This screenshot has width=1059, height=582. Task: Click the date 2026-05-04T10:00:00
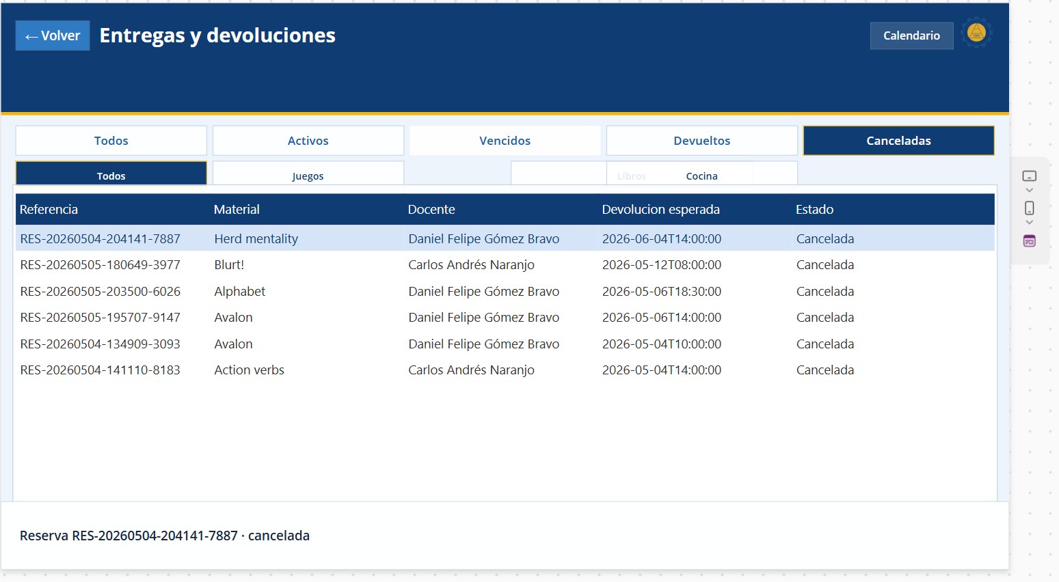point(662,344)
